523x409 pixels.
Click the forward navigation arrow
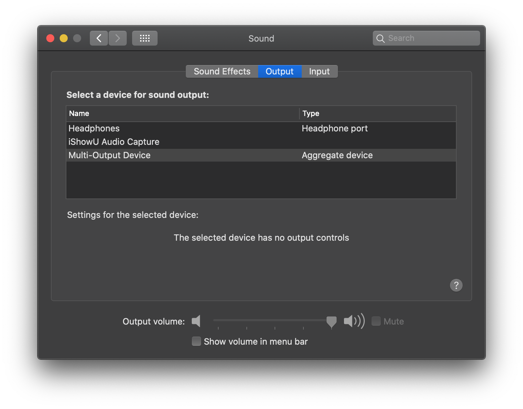(x=117, y=38)
